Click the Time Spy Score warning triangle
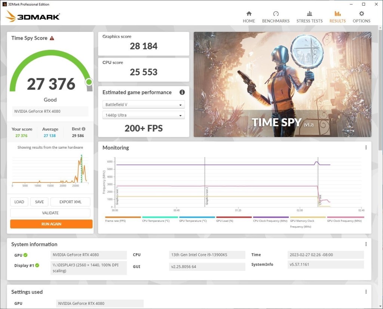This screenshot has width=383, height=309. 52,38
